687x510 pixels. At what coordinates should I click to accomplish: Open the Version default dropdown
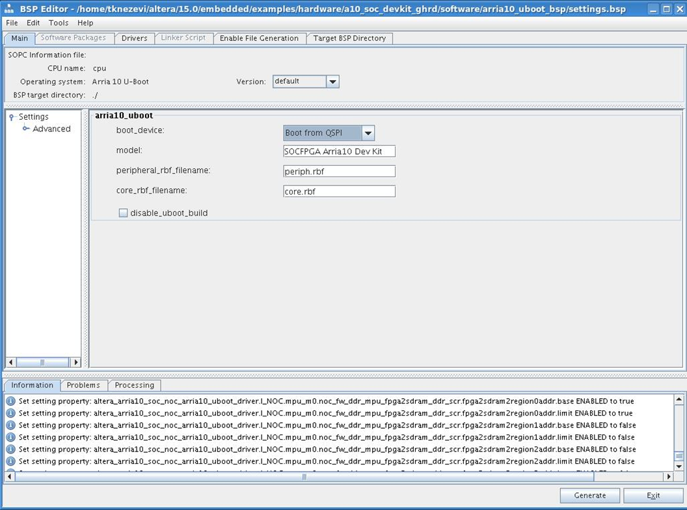point(306,81)
